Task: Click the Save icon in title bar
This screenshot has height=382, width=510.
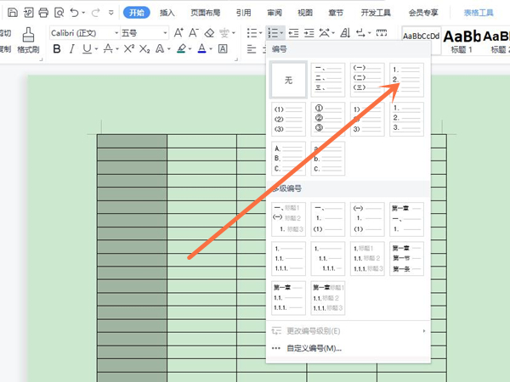Action: click(x=12, y=13)
